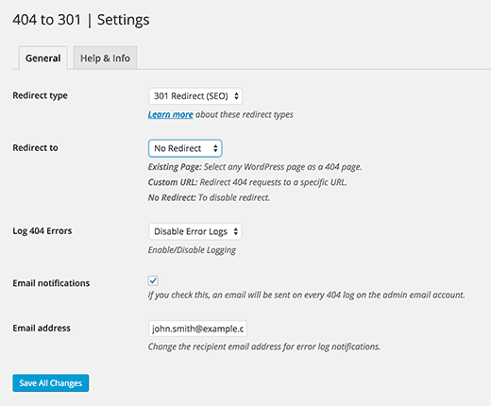Click the Redirect type label
Viewport: 491px width, 406px height.
click(40, 95)
